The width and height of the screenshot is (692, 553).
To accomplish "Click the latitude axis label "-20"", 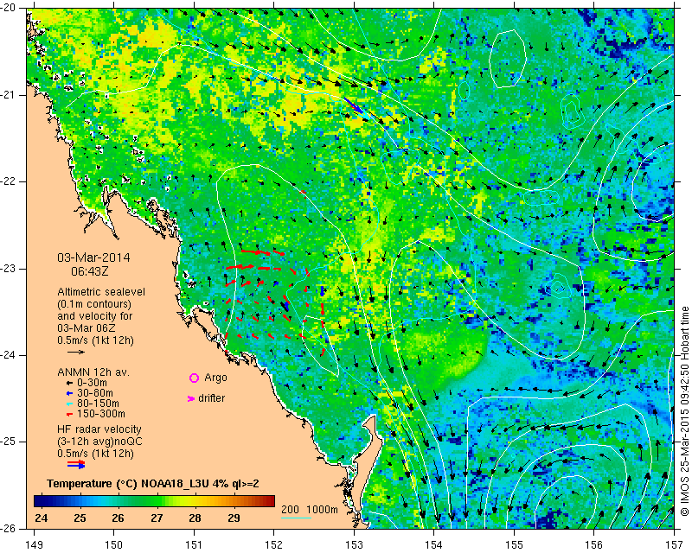I will 9,8.
